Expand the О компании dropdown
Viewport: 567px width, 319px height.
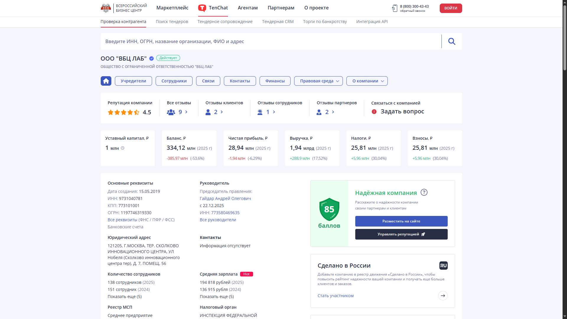coord(367,81)
